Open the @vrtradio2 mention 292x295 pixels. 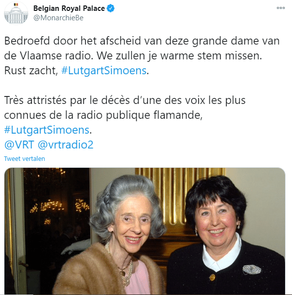point(65,145)
